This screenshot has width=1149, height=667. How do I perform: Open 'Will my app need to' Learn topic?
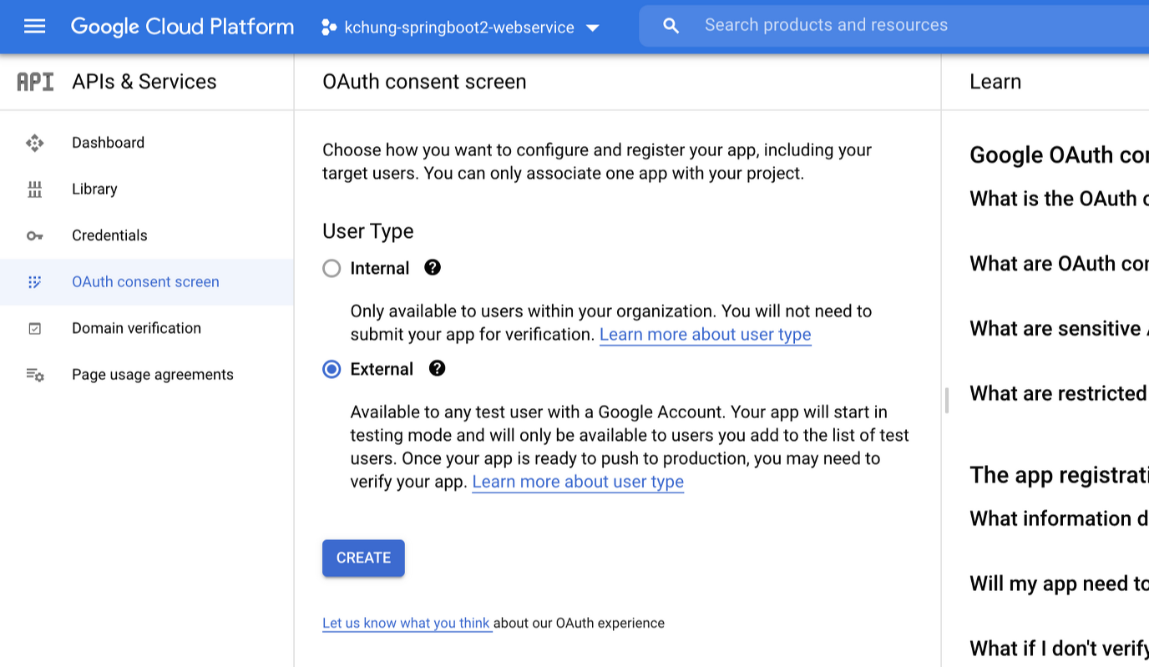(x=1059, y=584)
